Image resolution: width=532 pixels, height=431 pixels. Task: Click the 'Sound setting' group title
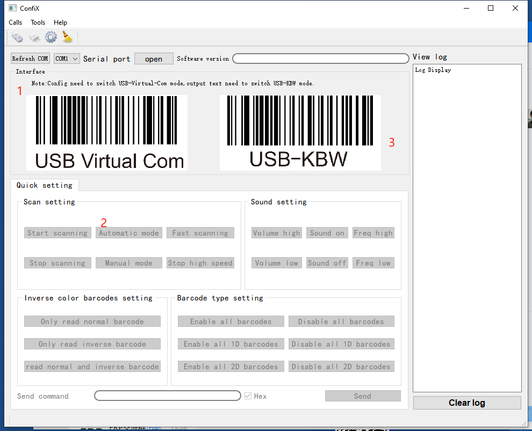[x=278, y=202]
